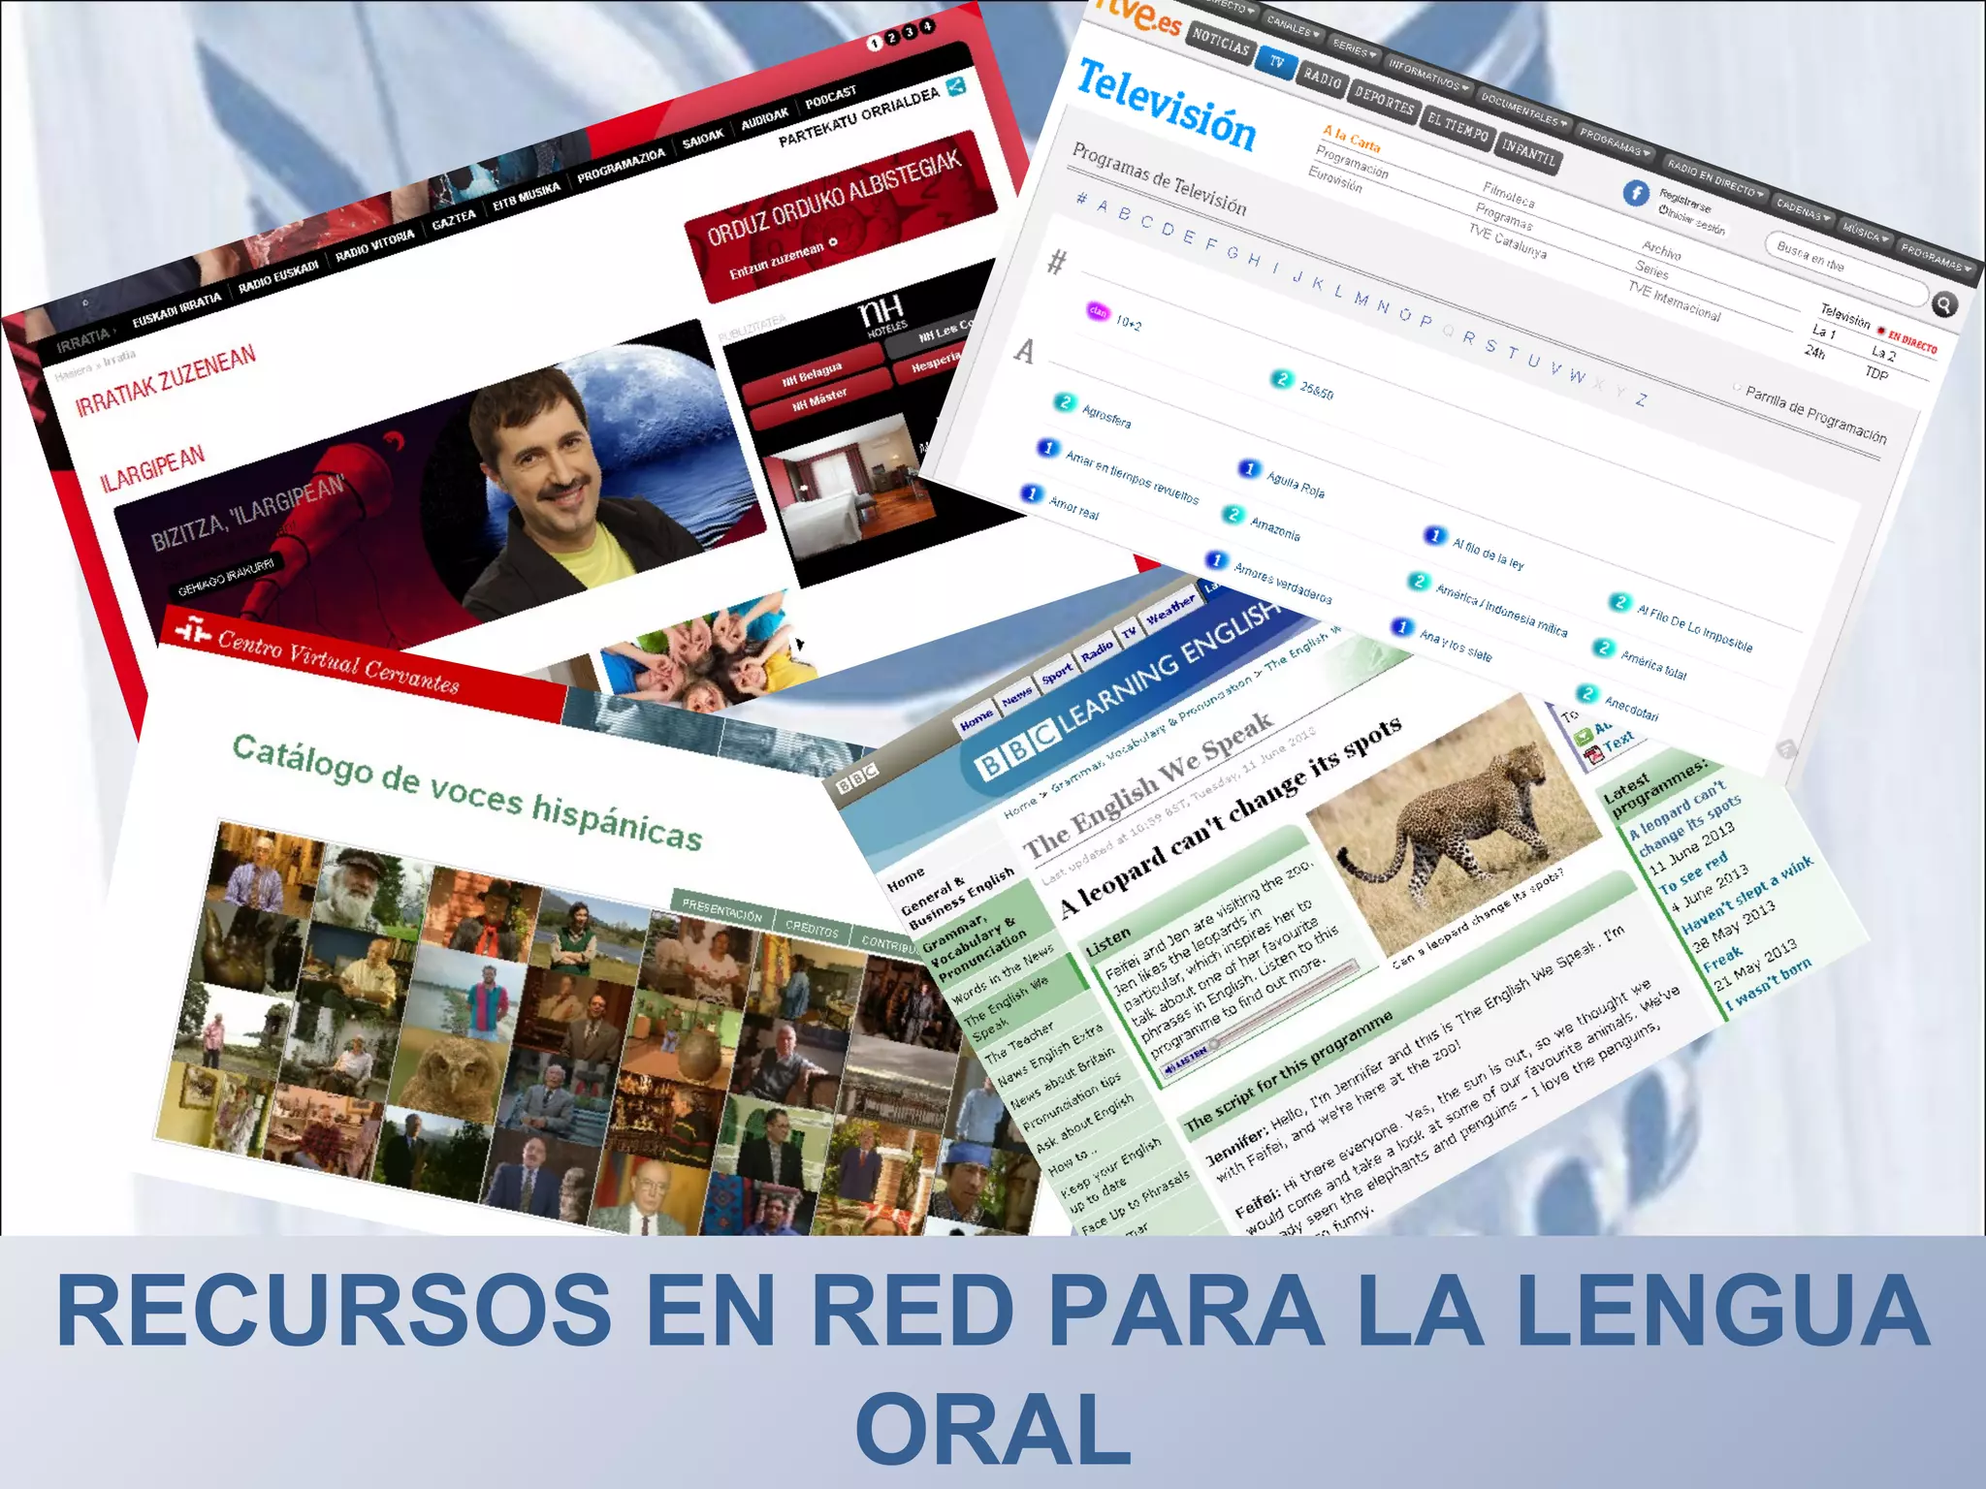Click the channel 1 badge beside Aguila Roja
This screenshot has width=1986, height=1489.
tap(1249, 469)
